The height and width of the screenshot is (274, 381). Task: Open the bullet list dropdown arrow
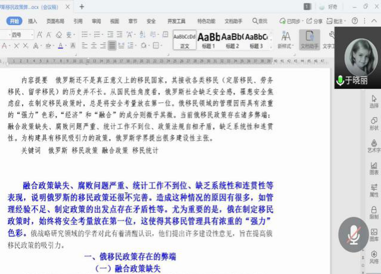(x=90, y=35)
